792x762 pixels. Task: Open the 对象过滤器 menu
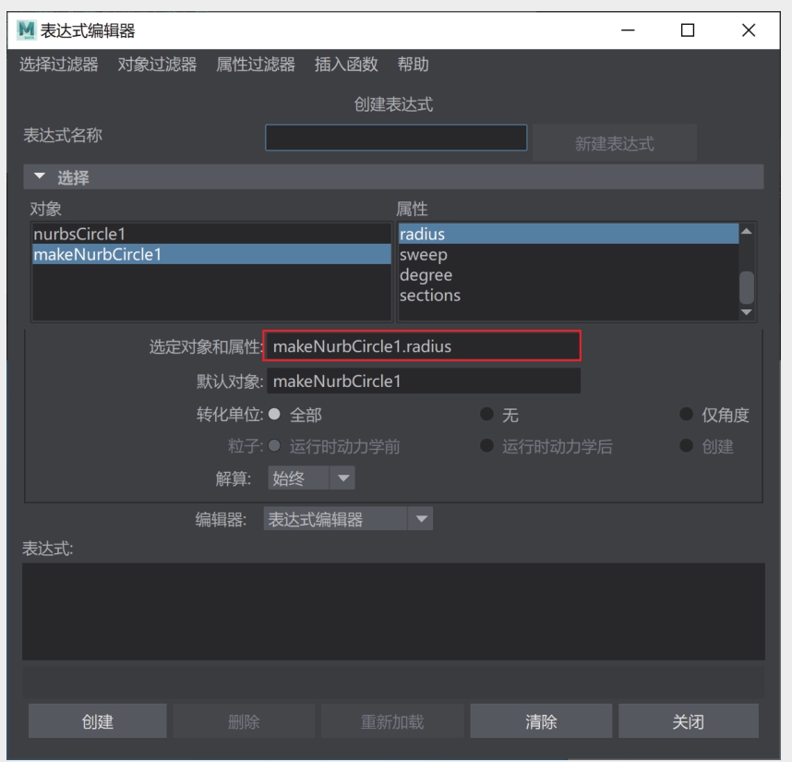coord(157,64)
